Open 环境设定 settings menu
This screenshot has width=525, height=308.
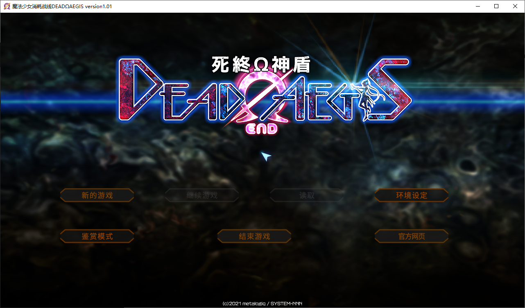pyautogui.click(x=412, y=195)
